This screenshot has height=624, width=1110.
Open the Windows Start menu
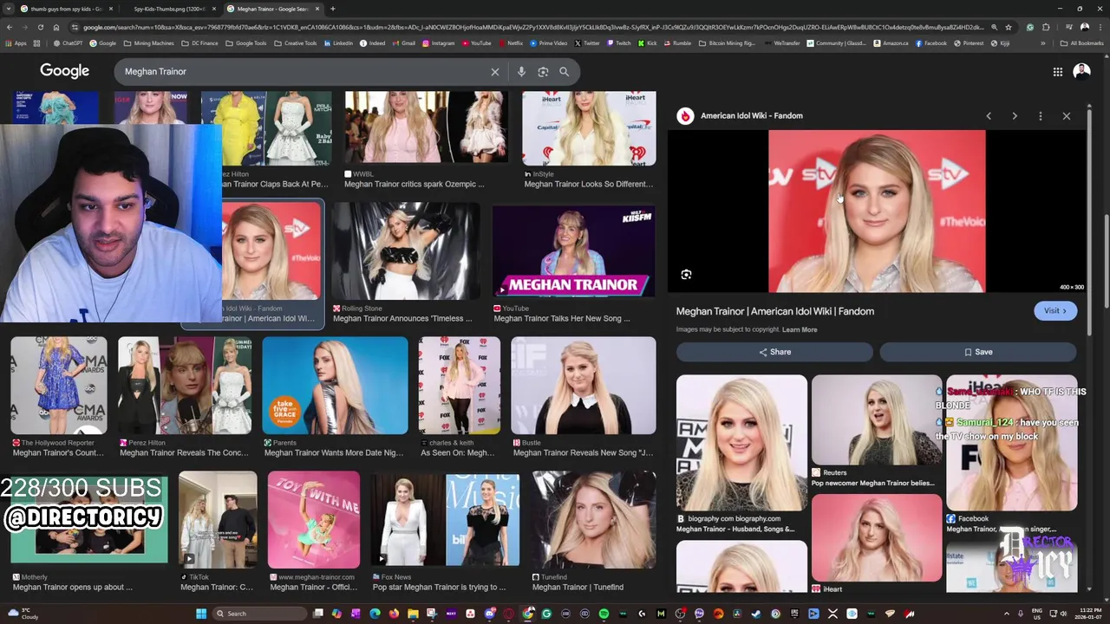click(201, 614)
